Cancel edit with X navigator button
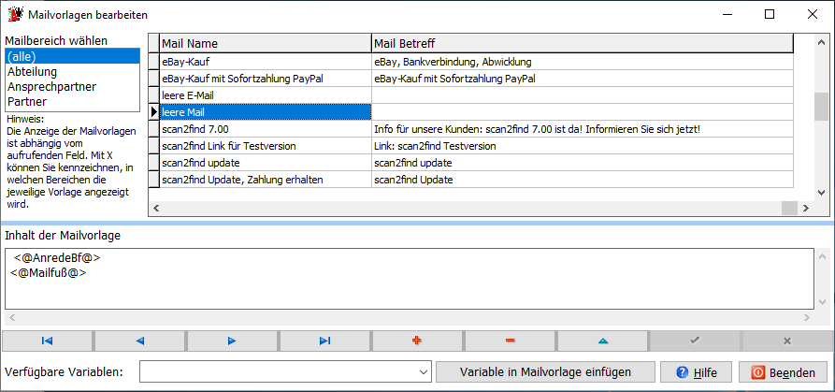Image resolution: width=835 pixels, height=392 pixels. click(787, 341)
